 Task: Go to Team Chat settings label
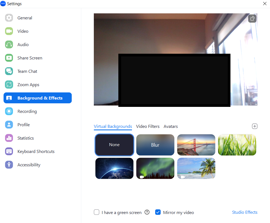pos(27,71)
